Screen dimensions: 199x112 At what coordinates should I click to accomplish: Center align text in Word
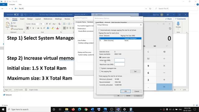(x=67, y=28)
